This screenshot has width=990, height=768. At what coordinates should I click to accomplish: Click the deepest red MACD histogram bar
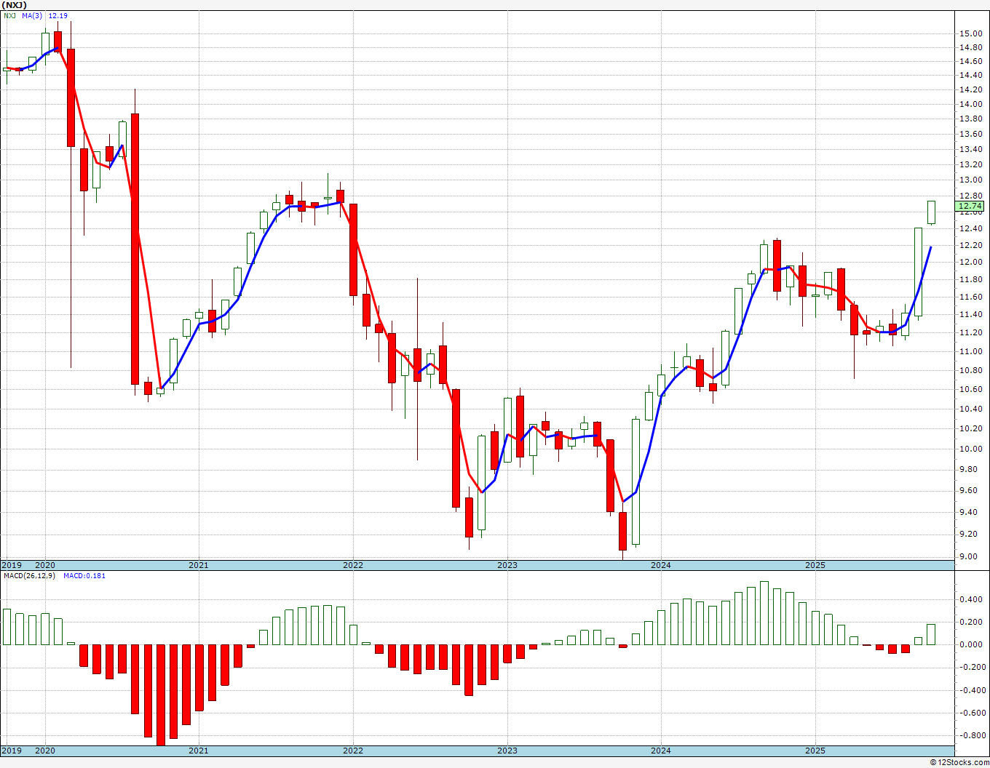[x=161, y=695]
